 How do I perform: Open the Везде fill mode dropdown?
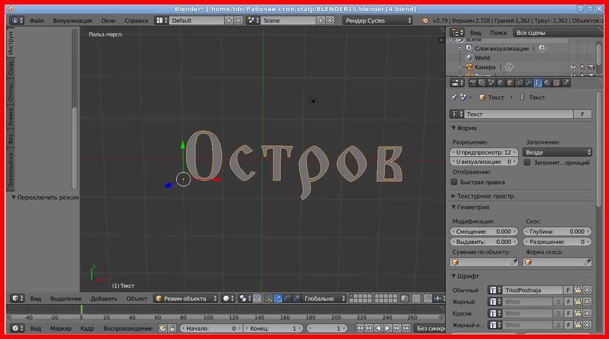558,152
